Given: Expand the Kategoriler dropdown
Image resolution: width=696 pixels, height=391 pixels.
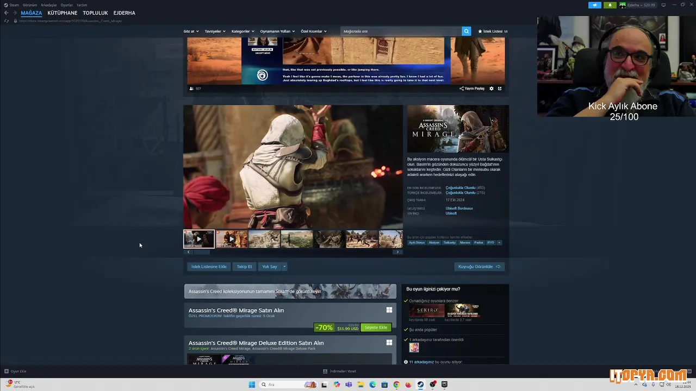Looking at the screenshot, I should 243,31.
